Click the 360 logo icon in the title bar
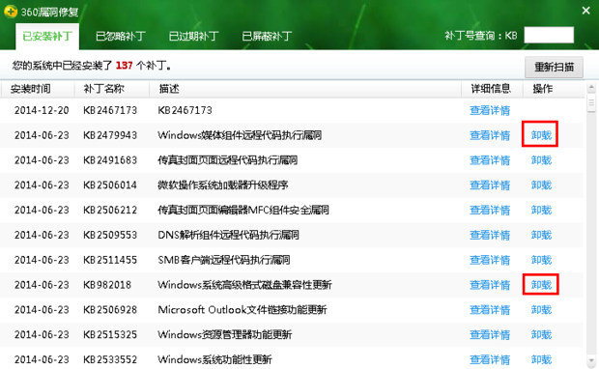Image resolution: width=599 pixels, height=369 pixels. (x=11, y=12)
